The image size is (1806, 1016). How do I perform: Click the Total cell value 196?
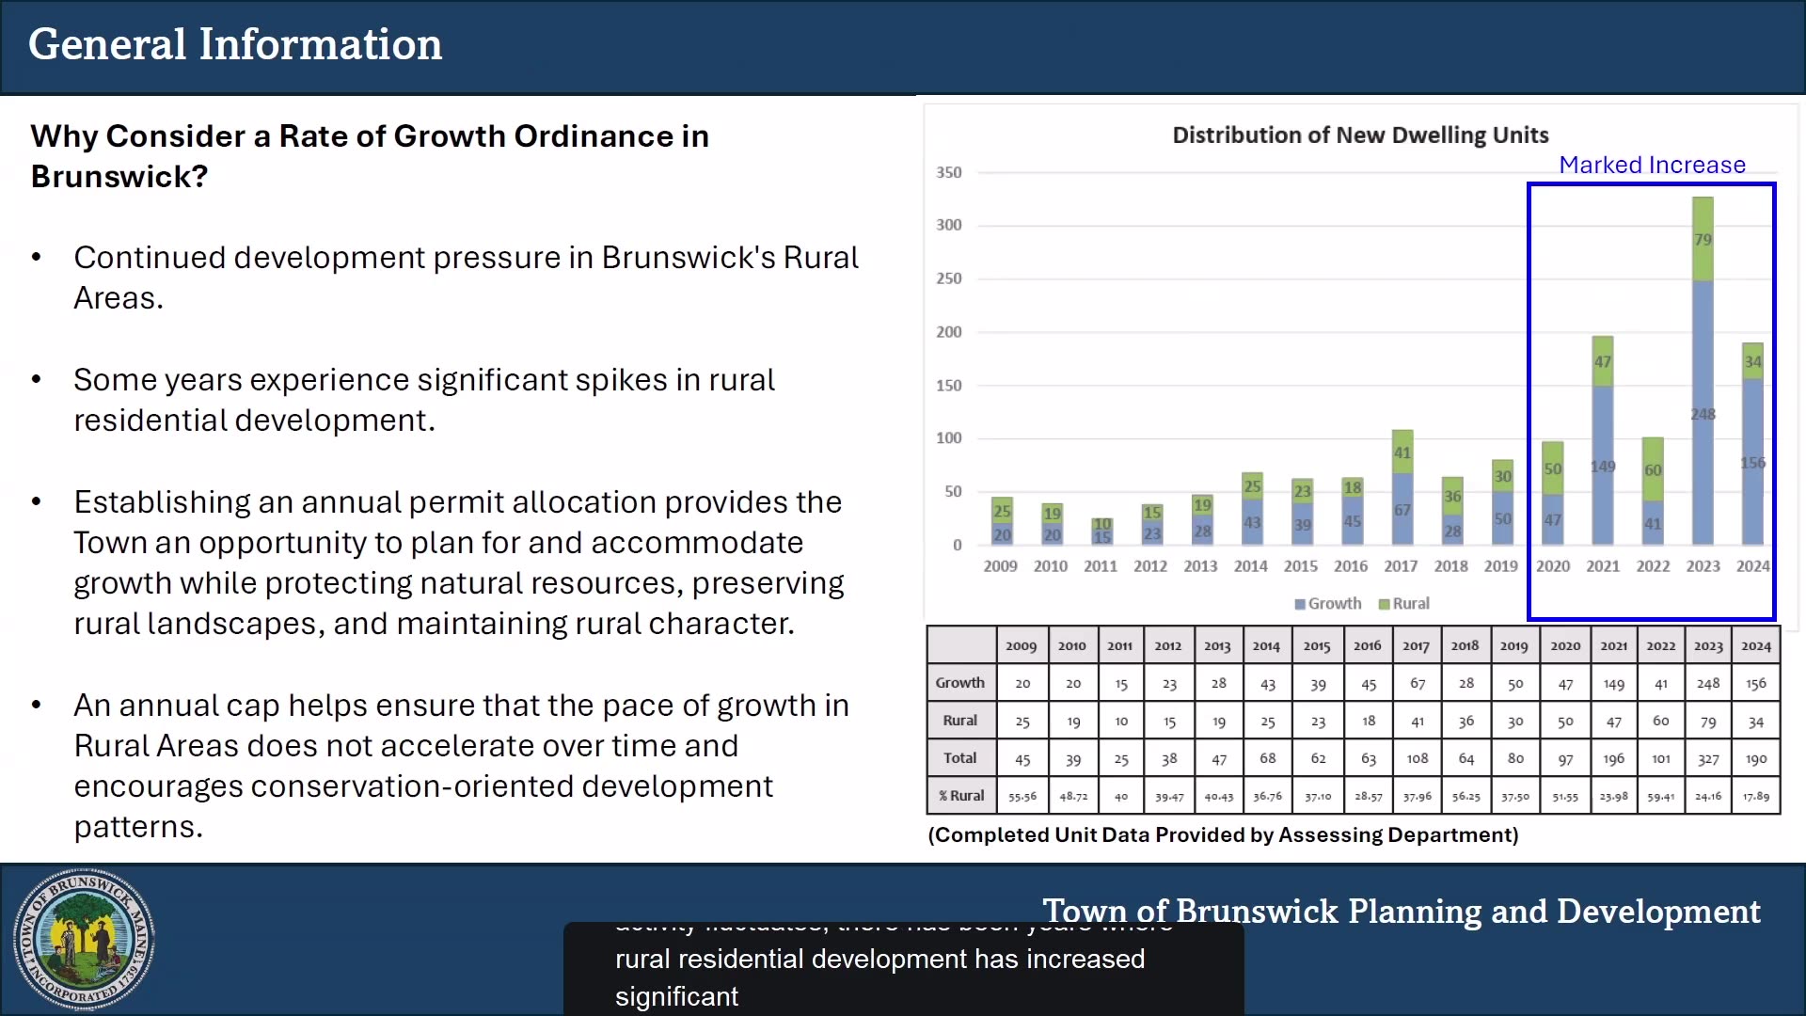[1614, 759]
